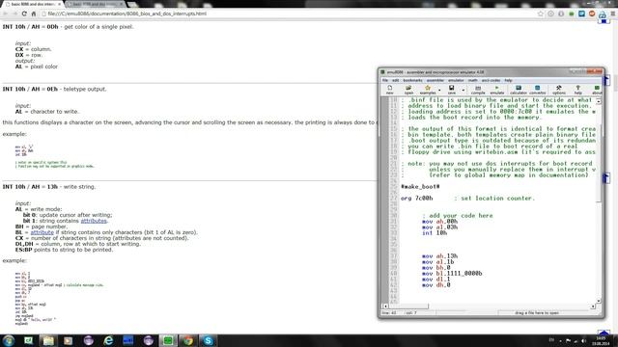Image resolution: width=618 pixels, height=347 pixels.
Task: Click the 'int 10h' line in editor
Action: [x=435, y=233]
